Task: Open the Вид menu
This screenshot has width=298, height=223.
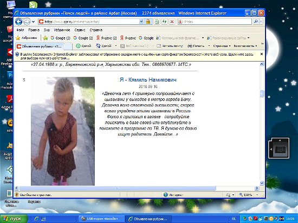Action: (x=47, y=30)
